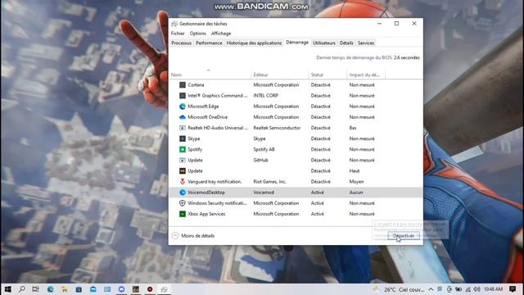Click the Update icon with Haut impact
The image size is (524, 295).
tap(183, 171)
